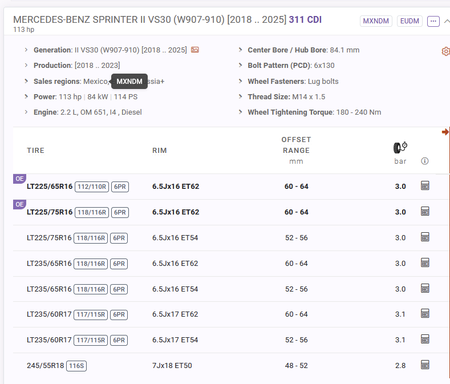Screen dimensions: 450x384
Task: Open calculator for LT235/60R17 ET54 row
Action: [x=425, y=339]
